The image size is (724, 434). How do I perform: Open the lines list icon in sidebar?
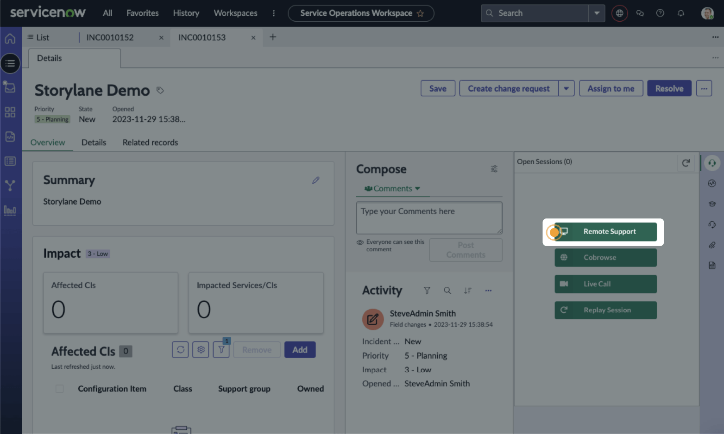pos(10,161)
